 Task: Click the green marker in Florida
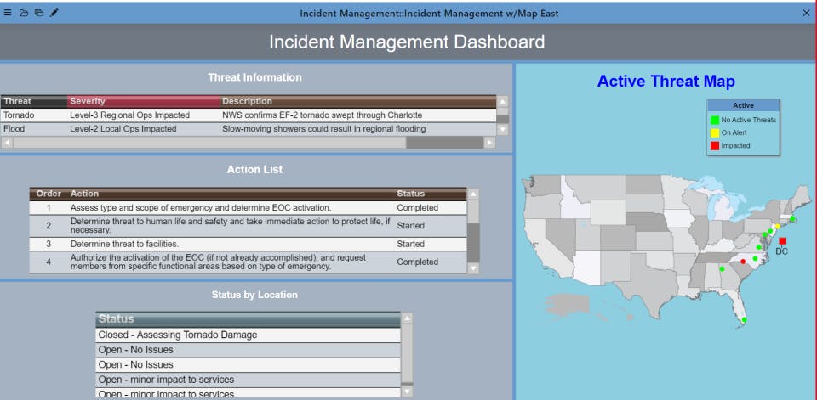tap(744, 320)
